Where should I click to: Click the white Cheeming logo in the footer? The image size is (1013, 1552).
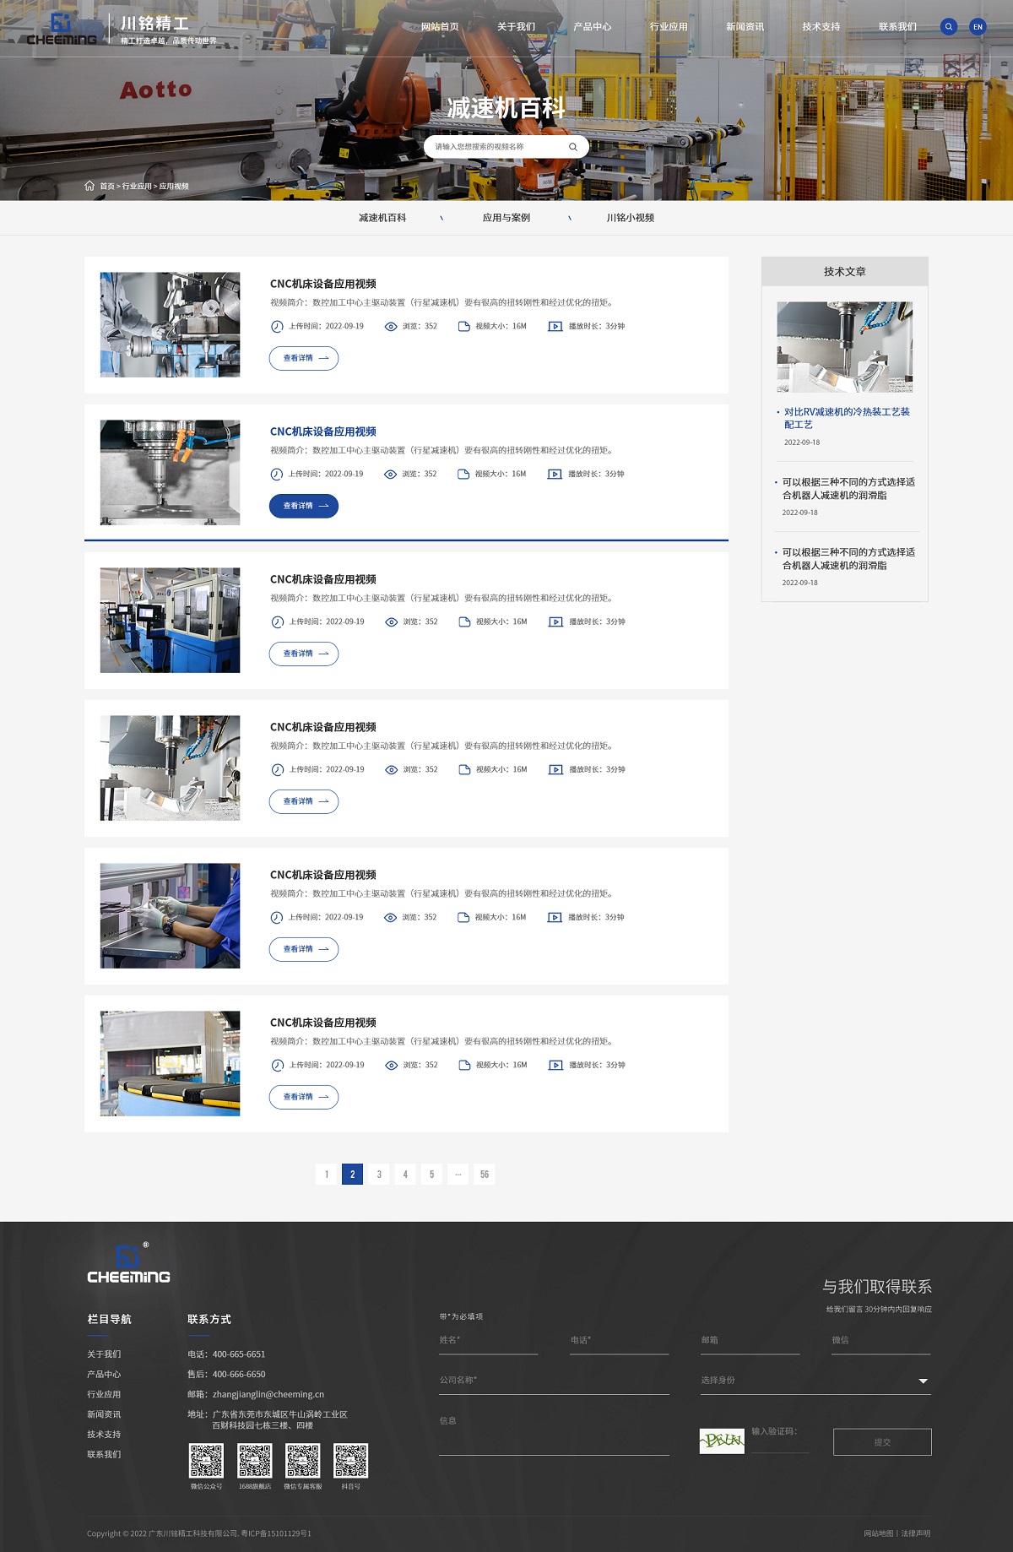pyautogui.click(x=128, y=1263)
